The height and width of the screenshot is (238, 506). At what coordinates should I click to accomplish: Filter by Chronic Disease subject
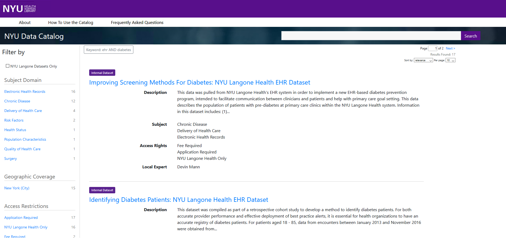pyautogui.click(x=17, y=101)
